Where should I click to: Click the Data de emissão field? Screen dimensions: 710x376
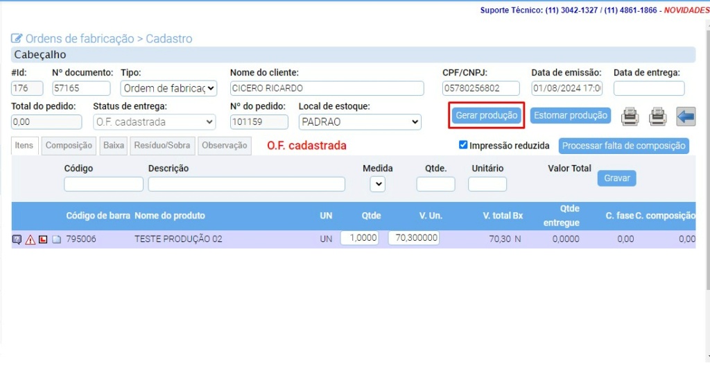[567, 88]
